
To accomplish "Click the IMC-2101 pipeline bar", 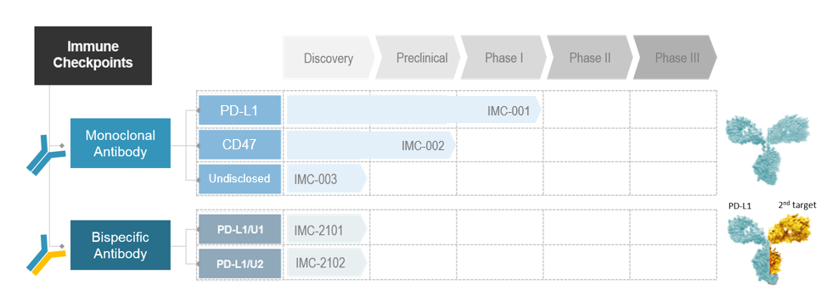I will (327, 230).
